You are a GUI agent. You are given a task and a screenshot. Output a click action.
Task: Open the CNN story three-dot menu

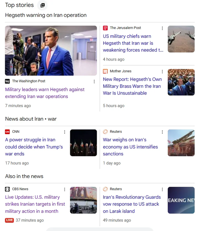click(65, 132)
